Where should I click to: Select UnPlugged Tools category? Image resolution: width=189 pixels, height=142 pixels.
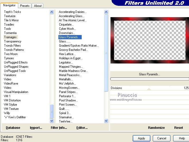(15, 71)
